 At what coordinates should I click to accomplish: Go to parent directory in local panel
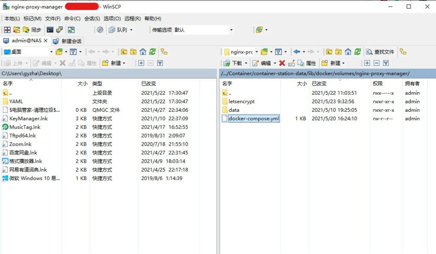tap(124, 52)
